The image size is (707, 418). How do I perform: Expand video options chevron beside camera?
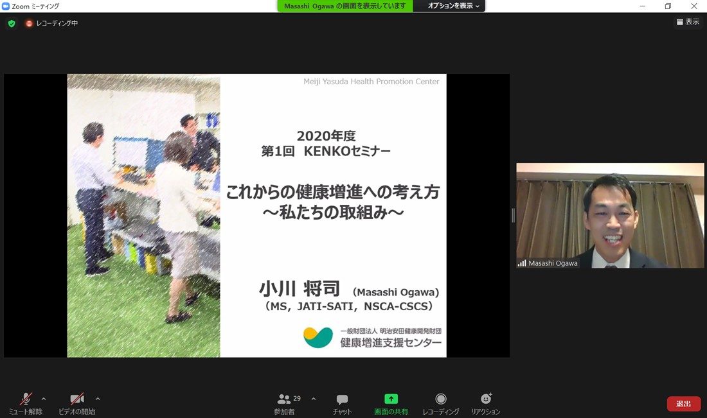98,399
